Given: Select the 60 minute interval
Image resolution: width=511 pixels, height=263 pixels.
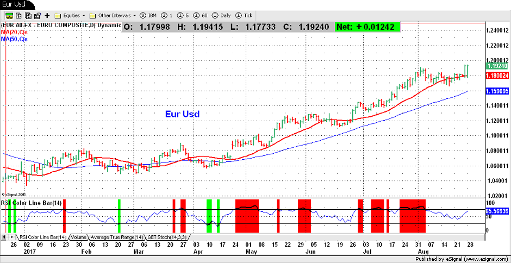Looking at the screenshot, I should click(200, 16).
